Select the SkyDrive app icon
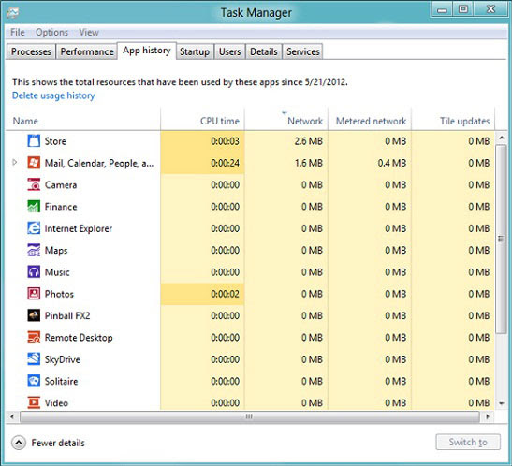Viewport: 512px width, 466px height. coord(34,359)
